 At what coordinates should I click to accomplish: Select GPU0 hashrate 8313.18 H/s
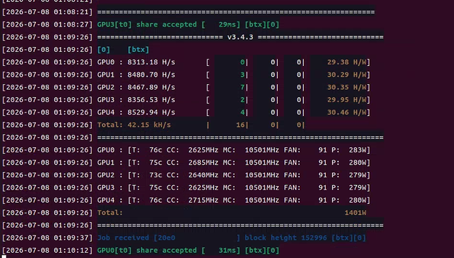pyautogui.click(x=151, y=62)
